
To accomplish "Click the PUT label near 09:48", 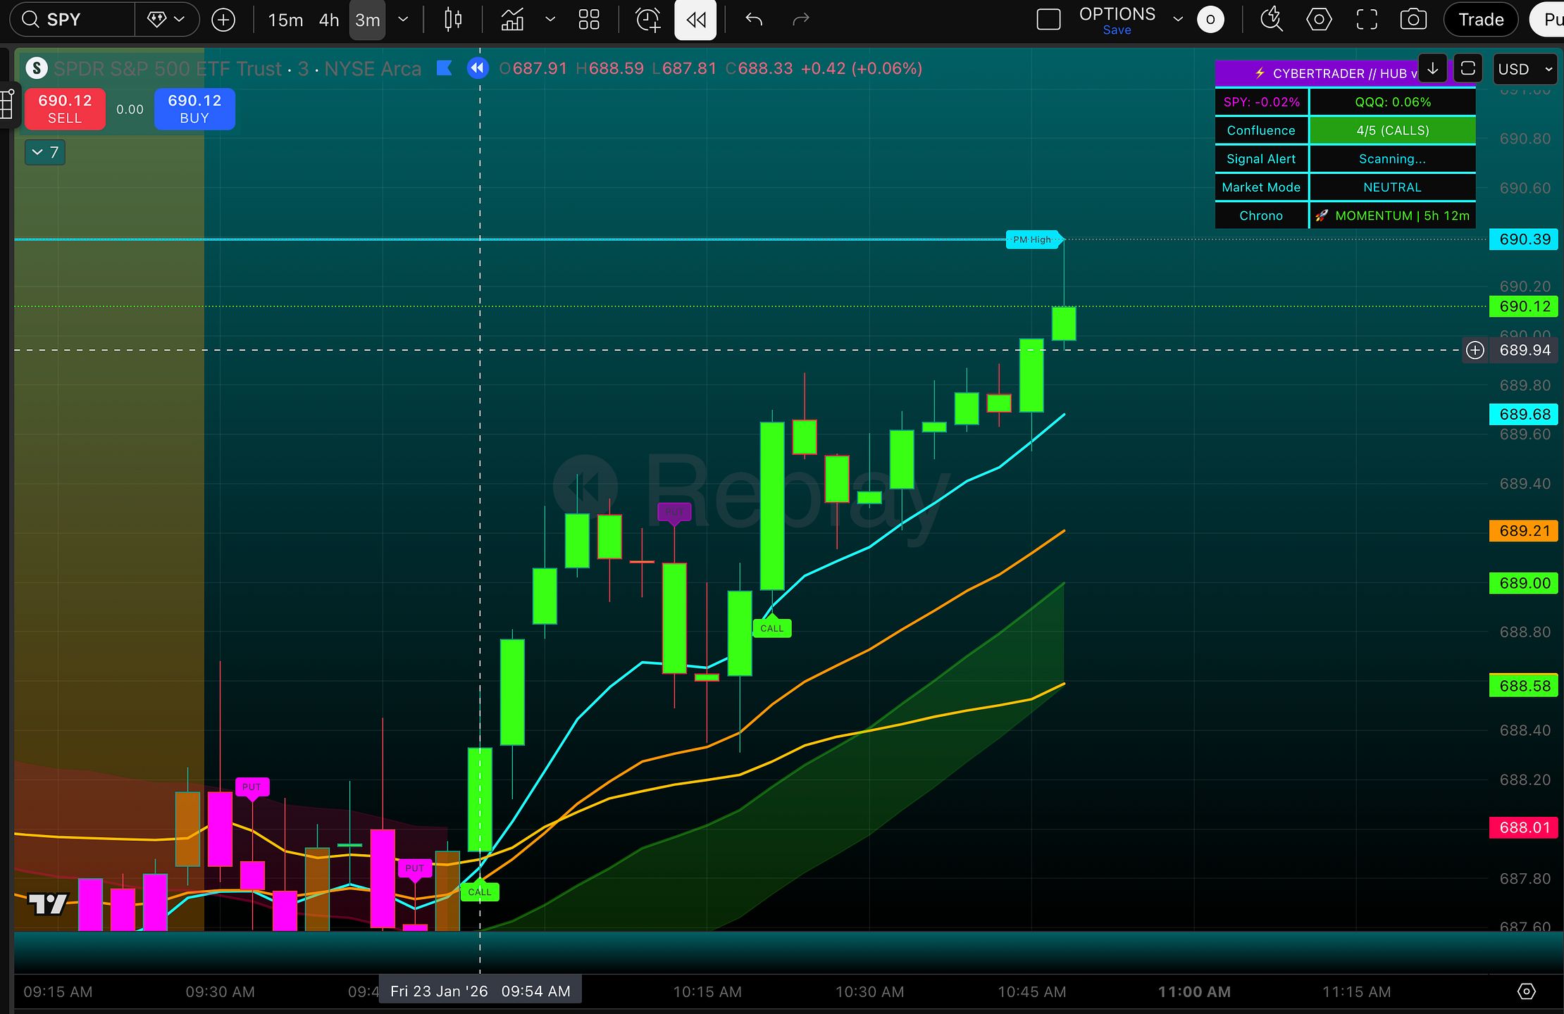I will click(415, 868).
